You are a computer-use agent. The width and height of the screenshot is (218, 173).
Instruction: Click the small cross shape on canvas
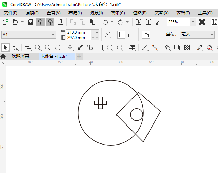[100, 103]
